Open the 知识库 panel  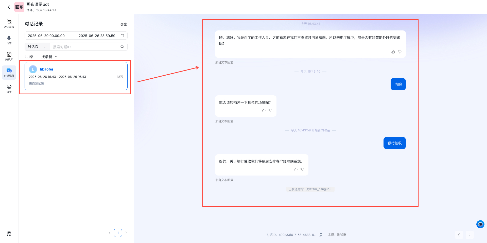[x=9, y=56]
